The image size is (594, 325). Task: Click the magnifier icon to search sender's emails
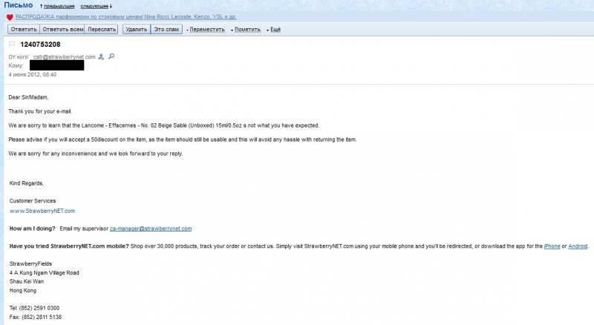pos(111,56)
